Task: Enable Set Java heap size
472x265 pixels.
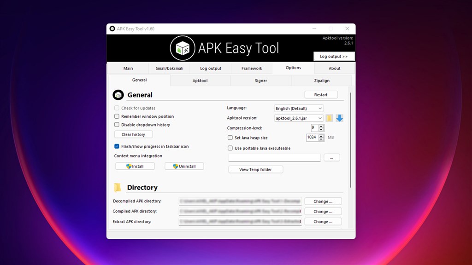Action: coord(230,138)
